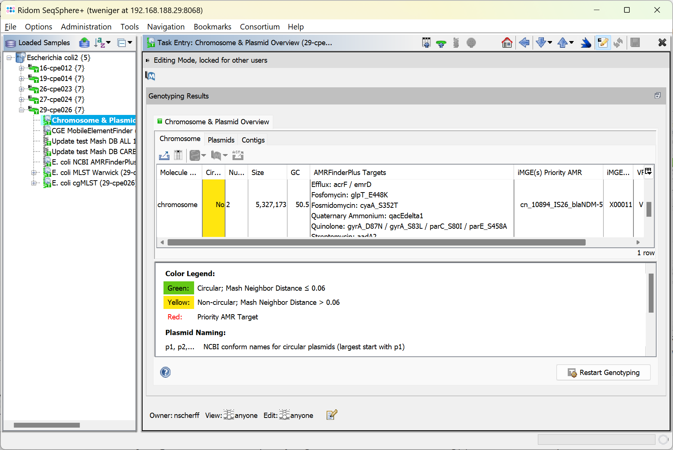Click the detach Genotyping Results panel icon
The image size is (673, 450).
pyautogui.click(x=657, y=96)
